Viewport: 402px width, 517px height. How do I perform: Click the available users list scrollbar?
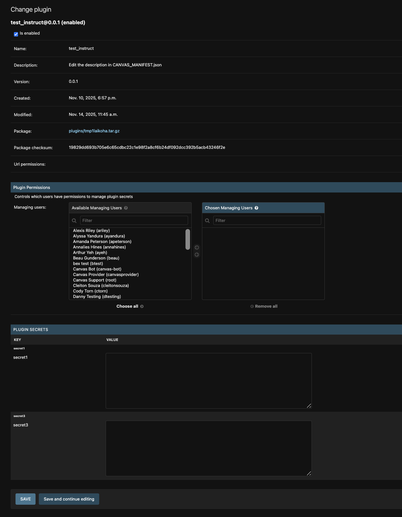click(x=188, y=239)
